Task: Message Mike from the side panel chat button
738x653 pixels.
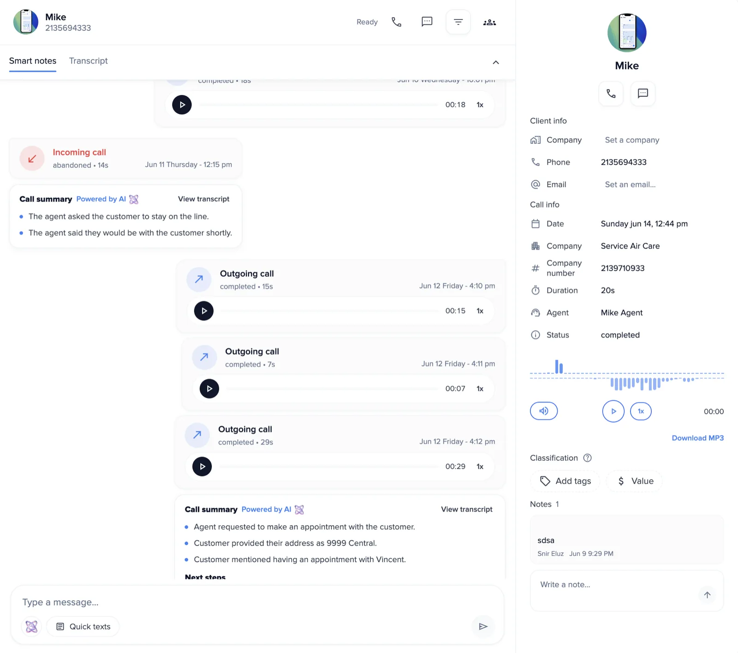Action: [x=643, y=94]
